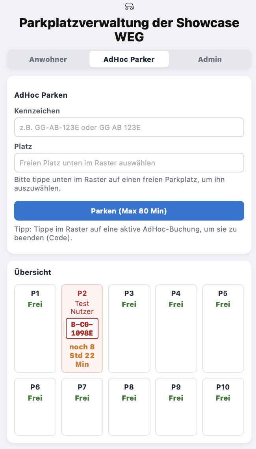Viewport: 256px width, 449px height.
Task: Click the Übersicht section heading
Action: (33, 272)
